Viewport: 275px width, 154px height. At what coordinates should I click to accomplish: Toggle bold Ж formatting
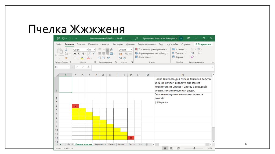point(75,54)
